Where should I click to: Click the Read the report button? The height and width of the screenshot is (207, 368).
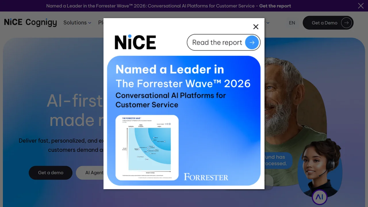224,43
